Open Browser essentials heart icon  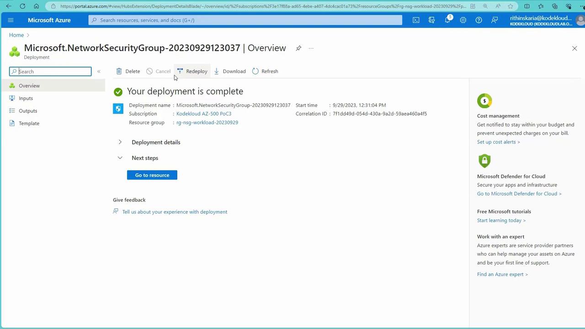pyautogui.click(x=569, y=6)
